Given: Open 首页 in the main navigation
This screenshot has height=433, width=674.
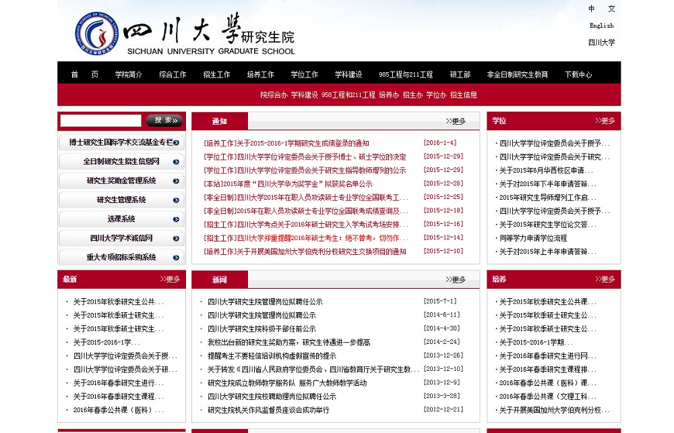Looking at the screenshot, I should tap(85, 74).
